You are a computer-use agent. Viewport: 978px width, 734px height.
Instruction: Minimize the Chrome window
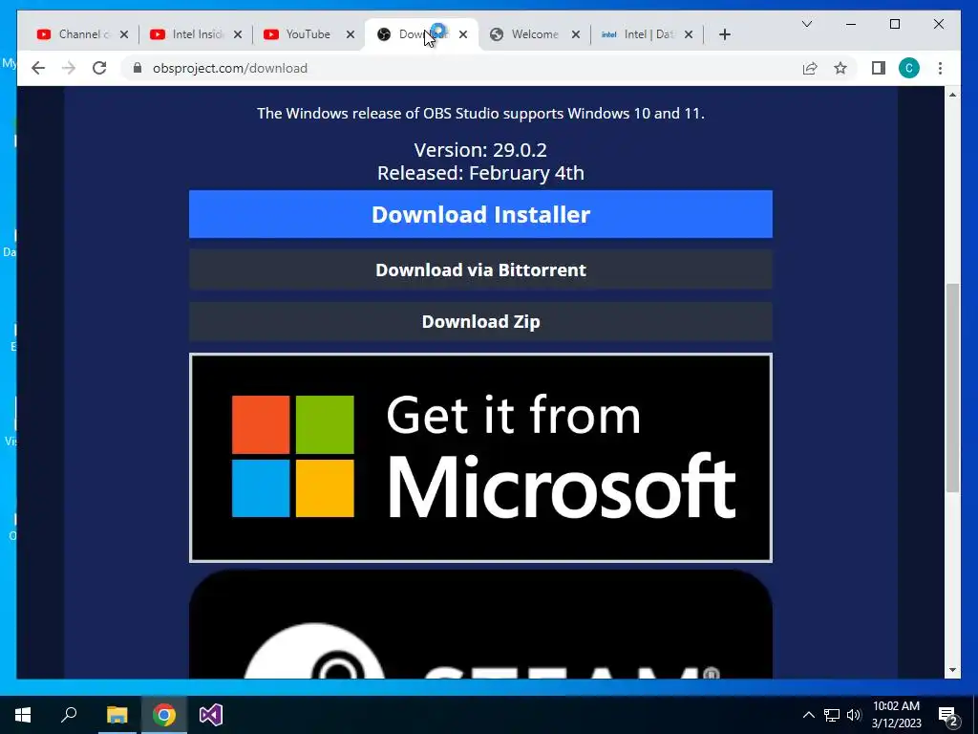point(851,24)
